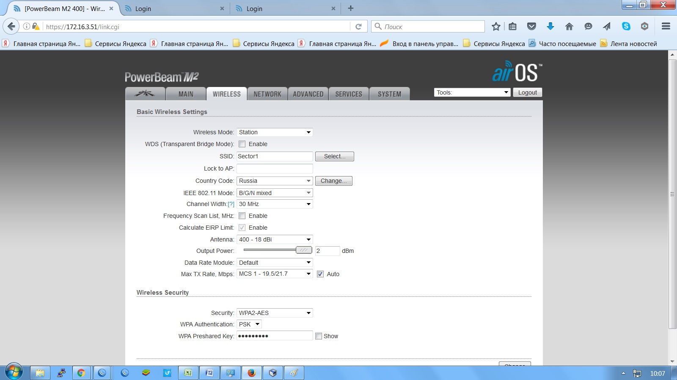
Task: Open the Data Rate Module dropdown
Action: (x=275, y=263)
